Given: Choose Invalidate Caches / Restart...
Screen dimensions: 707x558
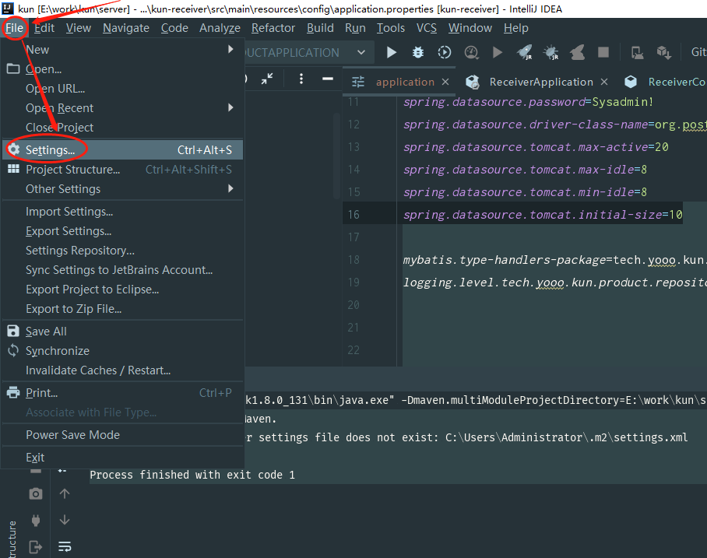Looking at the screenshot, I should 123,370.
